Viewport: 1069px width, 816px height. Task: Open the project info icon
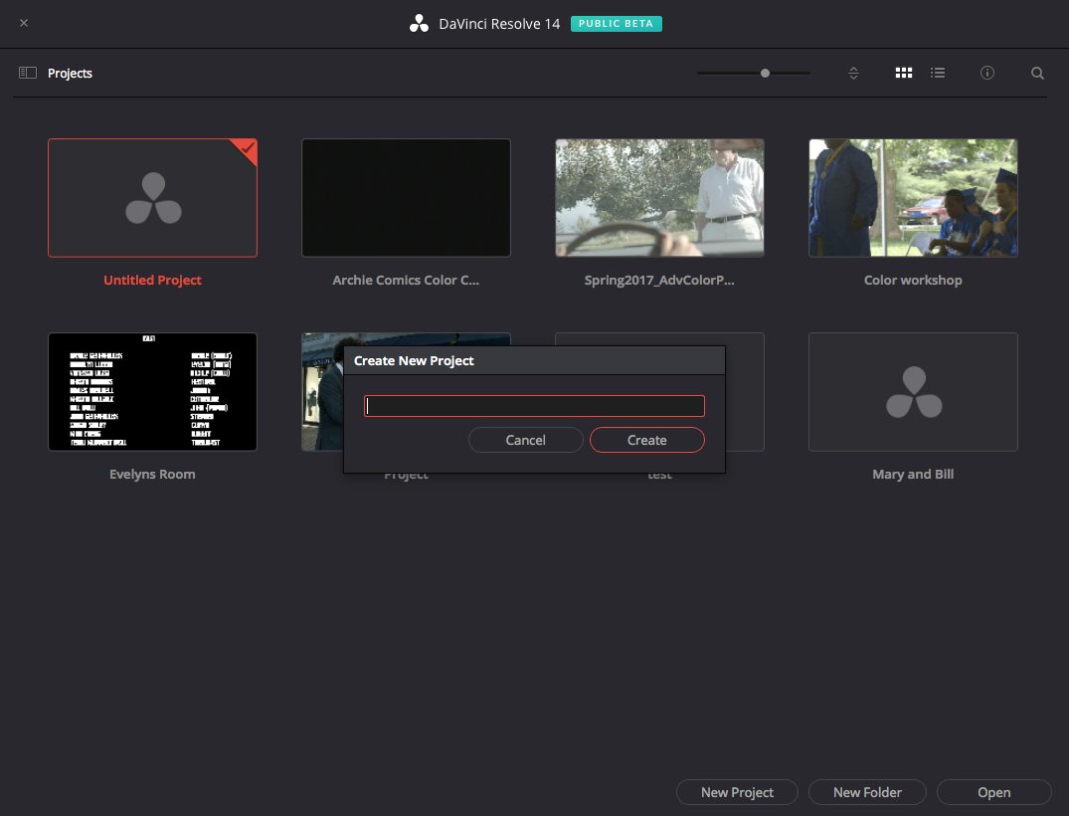[986, 73]
